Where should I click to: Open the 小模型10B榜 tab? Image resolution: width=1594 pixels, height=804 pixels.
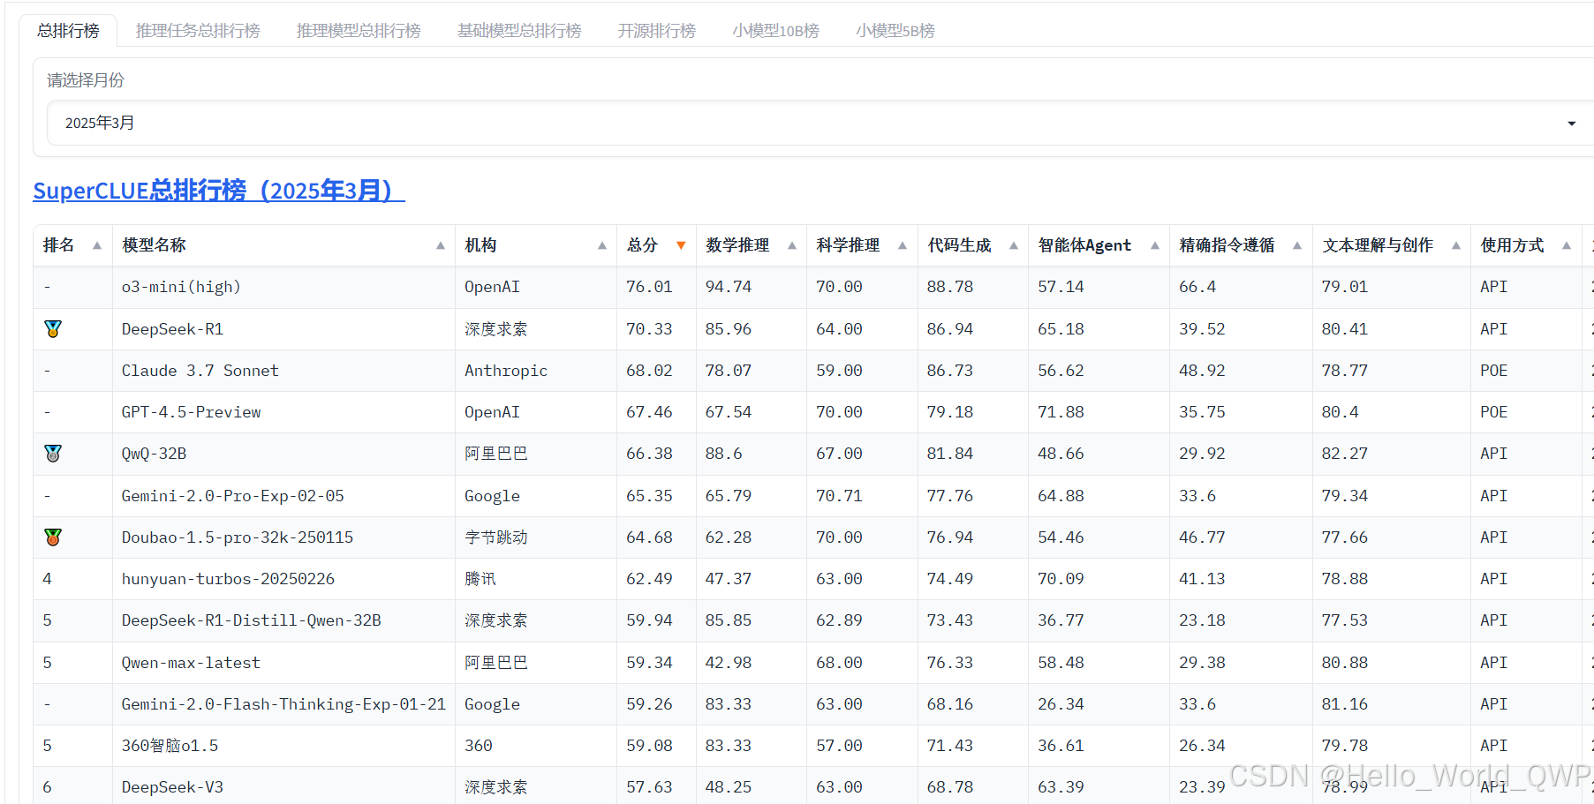point(775,31)
